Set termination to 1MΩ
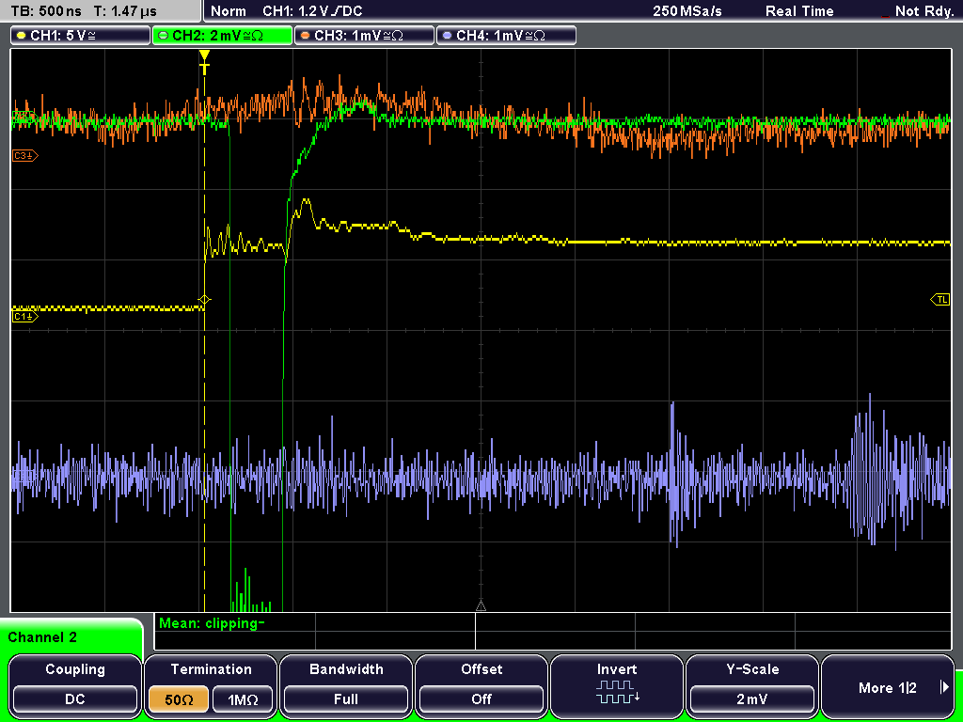This screenshot has width=963, height=722. [x=243, y=699]
